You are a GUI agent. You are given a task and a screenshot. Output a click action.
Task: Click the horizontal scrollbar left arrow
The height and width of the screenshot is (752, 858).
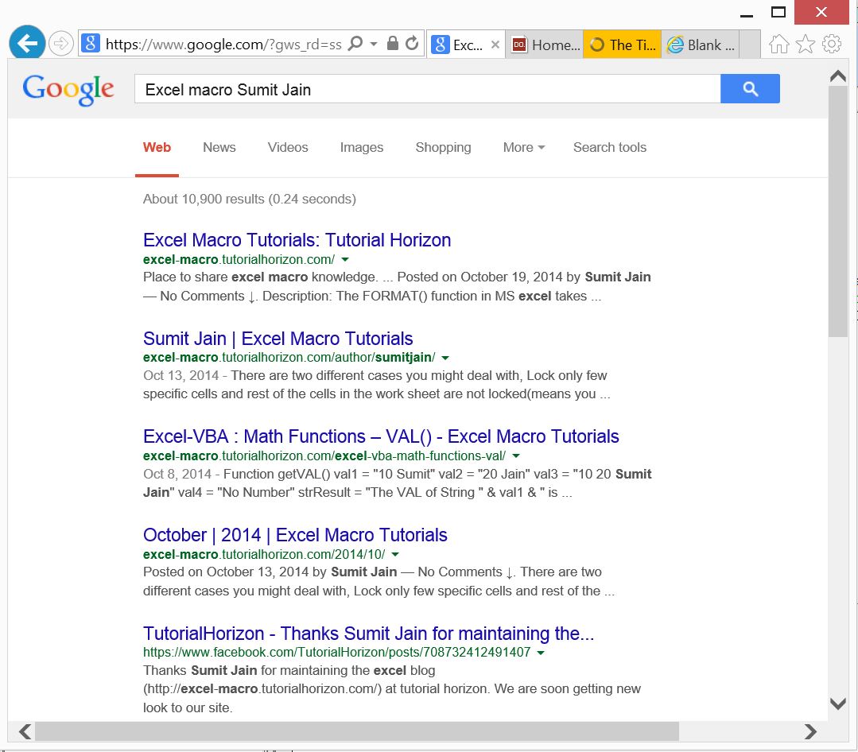point(25,731)
